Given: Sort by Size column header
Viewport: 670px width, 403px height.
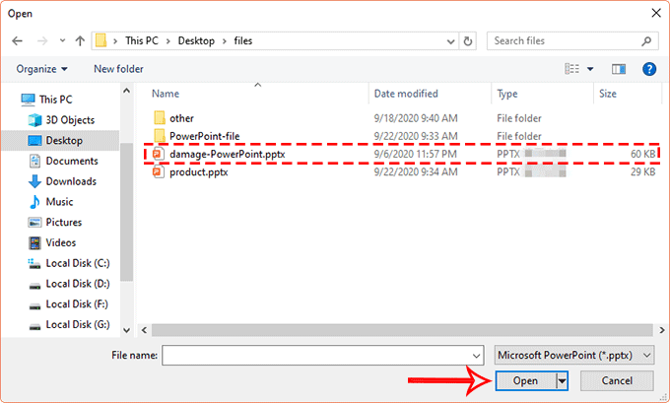Looking at the screenshot, I should pyautogui.click(x=608, y=94).
